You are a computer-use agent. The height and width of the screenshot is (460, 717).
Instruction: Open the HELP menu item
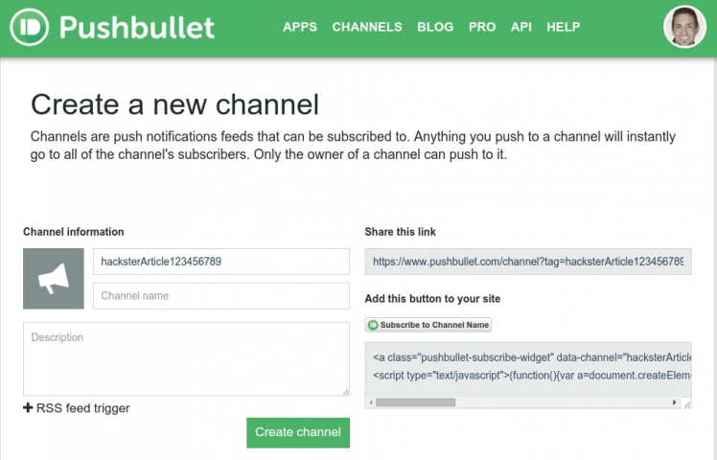tap(564, 27)
